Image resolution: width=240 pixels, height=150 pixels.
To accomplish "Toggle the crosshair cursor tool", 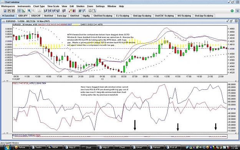I will pyautogui.click(x=19, y=11).
